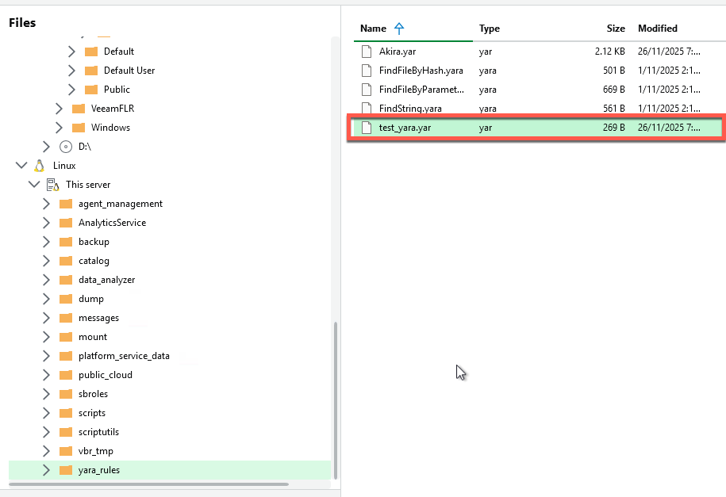Collapse the This server node
This screenshot has height=497, width=726.
[x=33, y=185]
